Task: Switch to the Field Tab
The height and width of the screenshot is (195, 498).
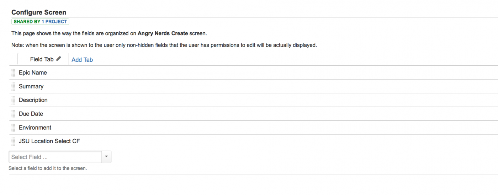Action: click(42, 59)
